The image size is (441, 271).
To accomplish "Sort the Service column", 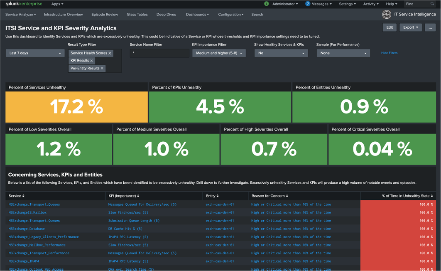I will (x=16, y=196).
